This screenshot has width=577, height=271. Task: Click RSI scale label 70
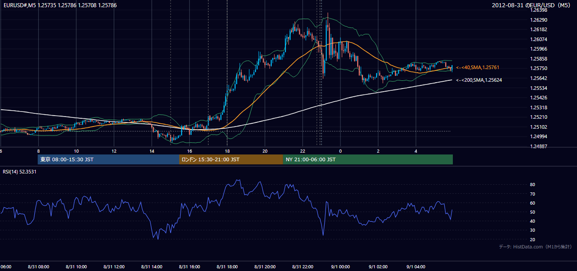click(532, 194)
